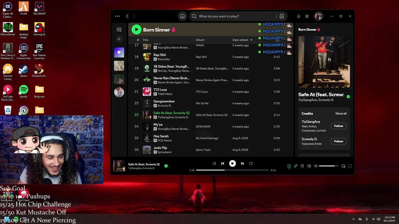Sort by the Date added column header

click(x=240, y=40)
